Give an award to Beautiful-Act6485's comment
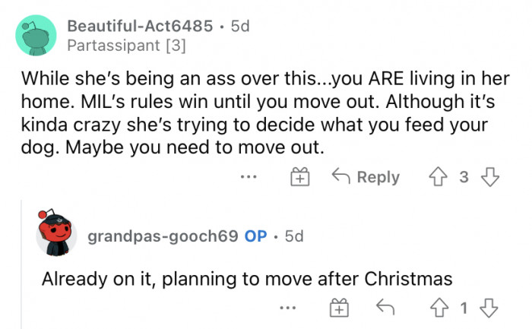Image resolution: width=532 pixels, height=329 pixels. (299, 177)
